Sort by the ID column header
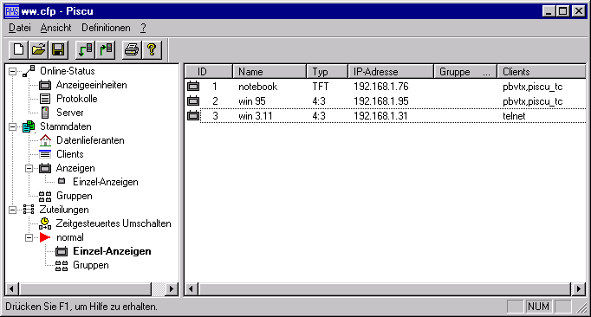The width and height of the screenshot is (591, 317). click(x=209, y=72)
